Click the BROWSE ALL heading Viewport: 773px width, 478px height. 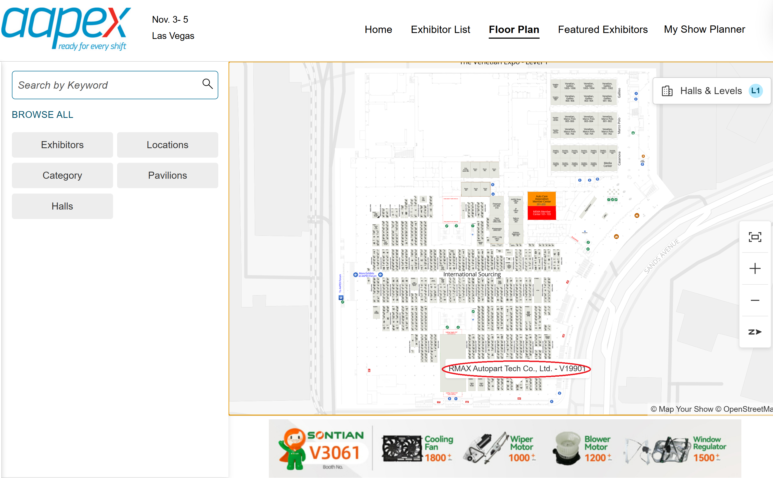pos(42,114)
